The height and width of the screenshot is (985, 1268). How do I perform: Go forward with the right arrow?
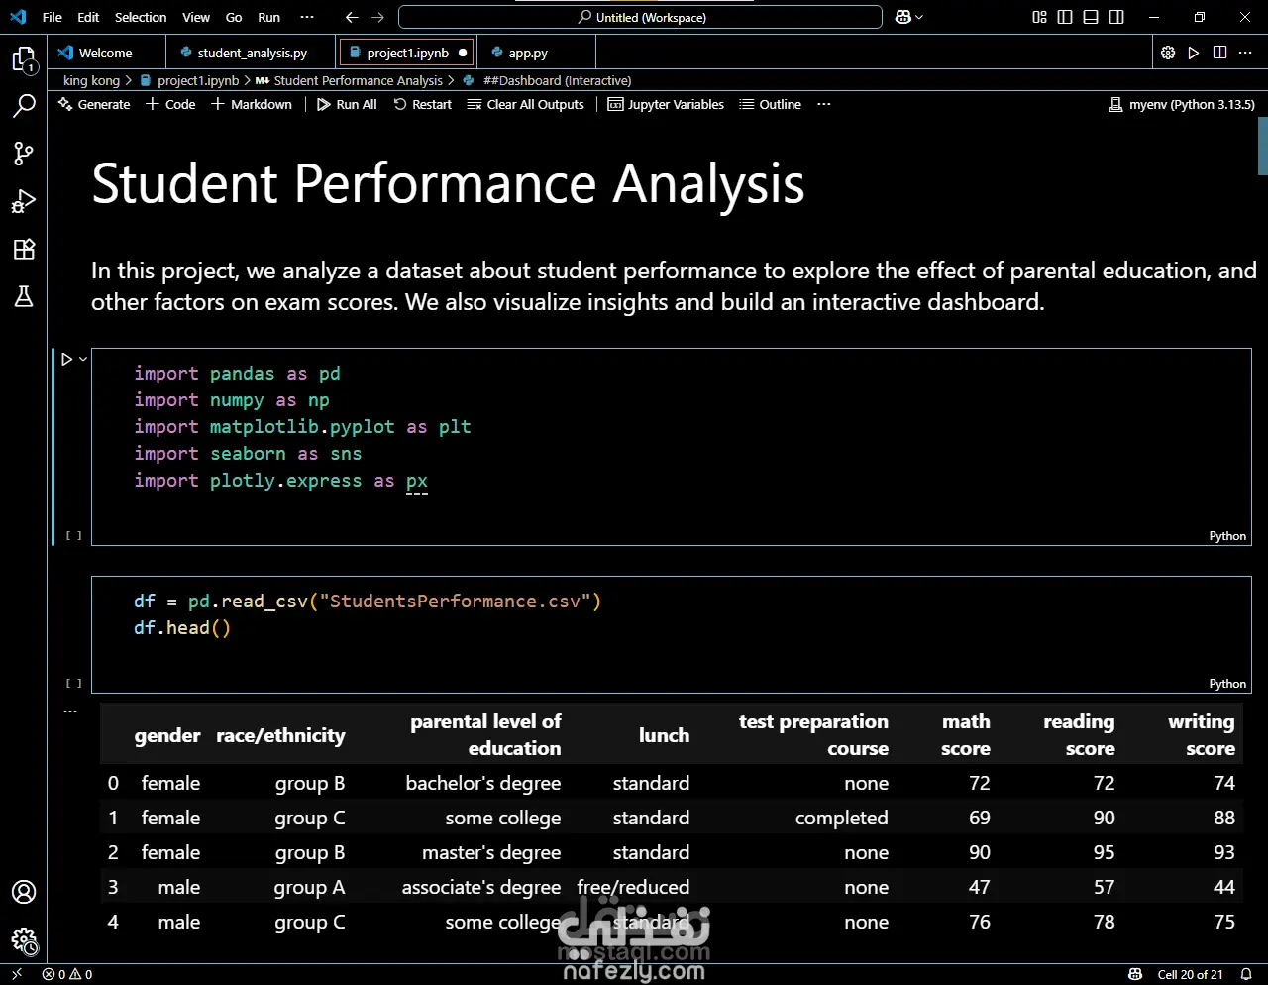(x=377, y=17)
